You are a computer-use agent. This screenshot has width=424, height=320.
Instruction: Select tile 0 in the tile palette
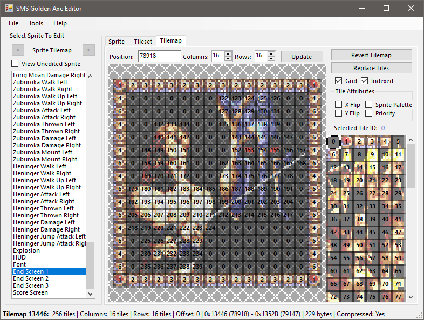pyautogui.click(x=333, y=141)
